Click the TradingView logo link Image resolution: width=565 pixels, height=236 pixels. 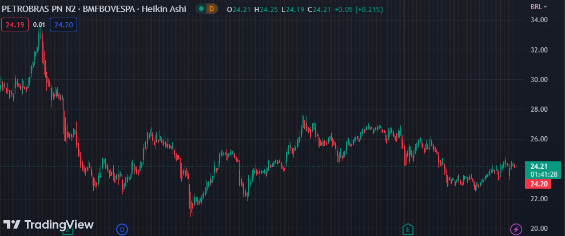(x=48, y=225)
